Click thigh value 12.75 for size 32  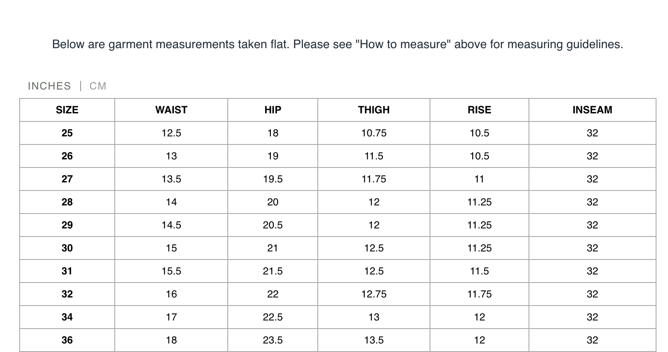[x=374, y=294]
